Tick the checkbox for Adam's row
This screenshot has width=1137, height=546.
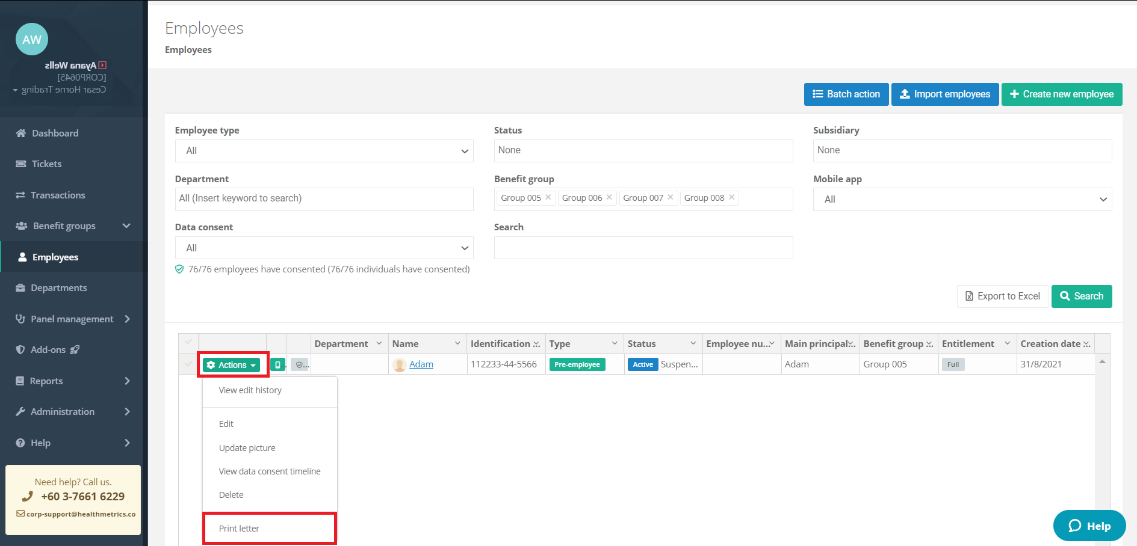tap(188, 364)
